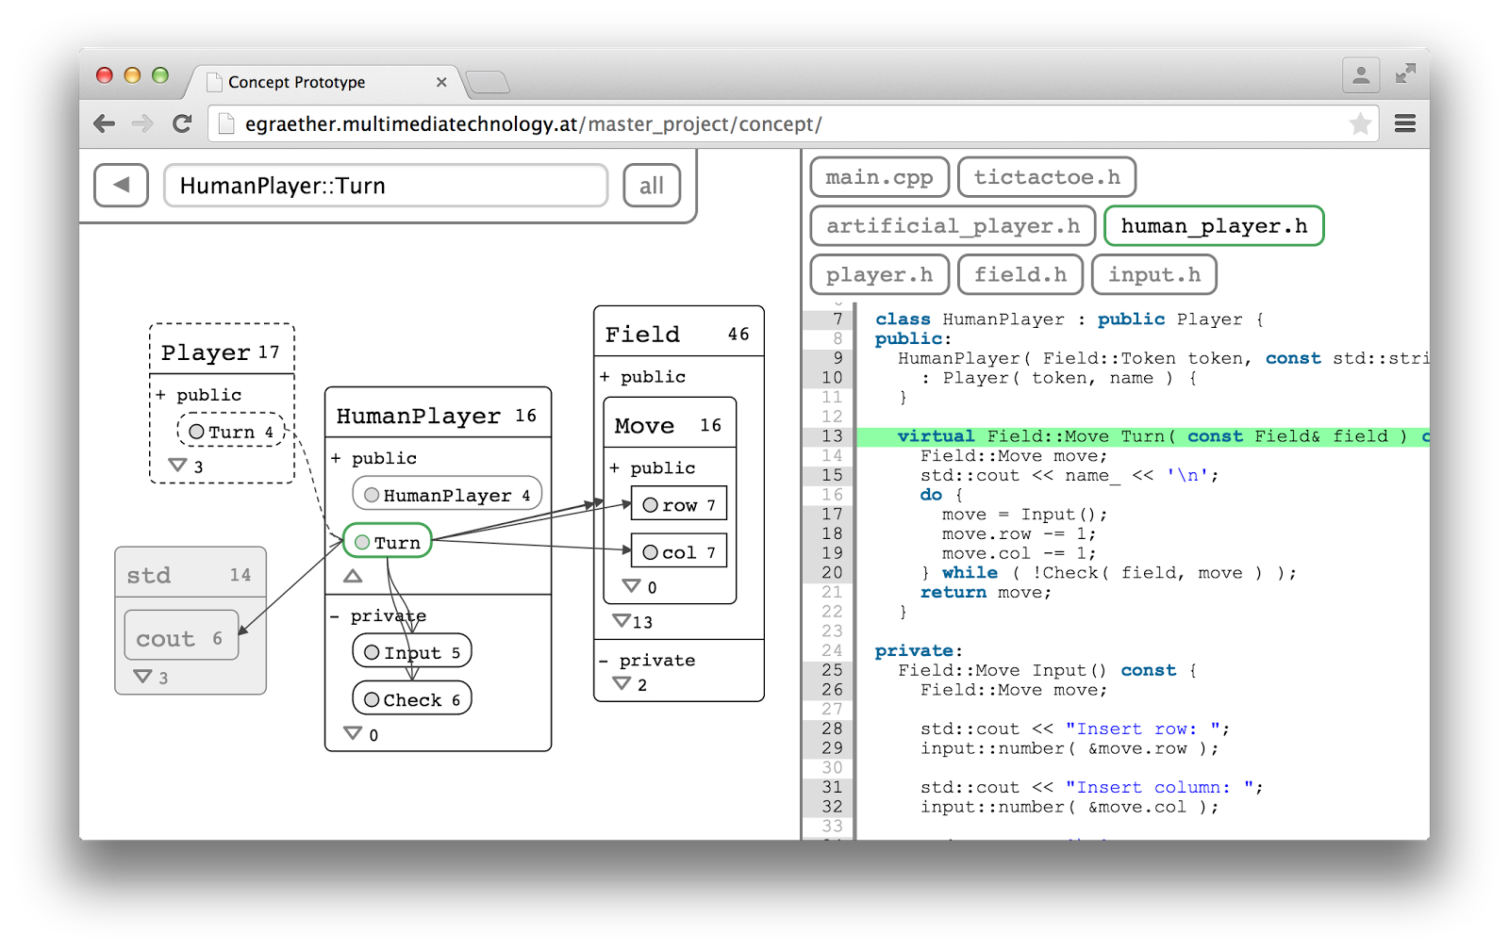Reload the page with the refresh icon

tap(182, 123)
